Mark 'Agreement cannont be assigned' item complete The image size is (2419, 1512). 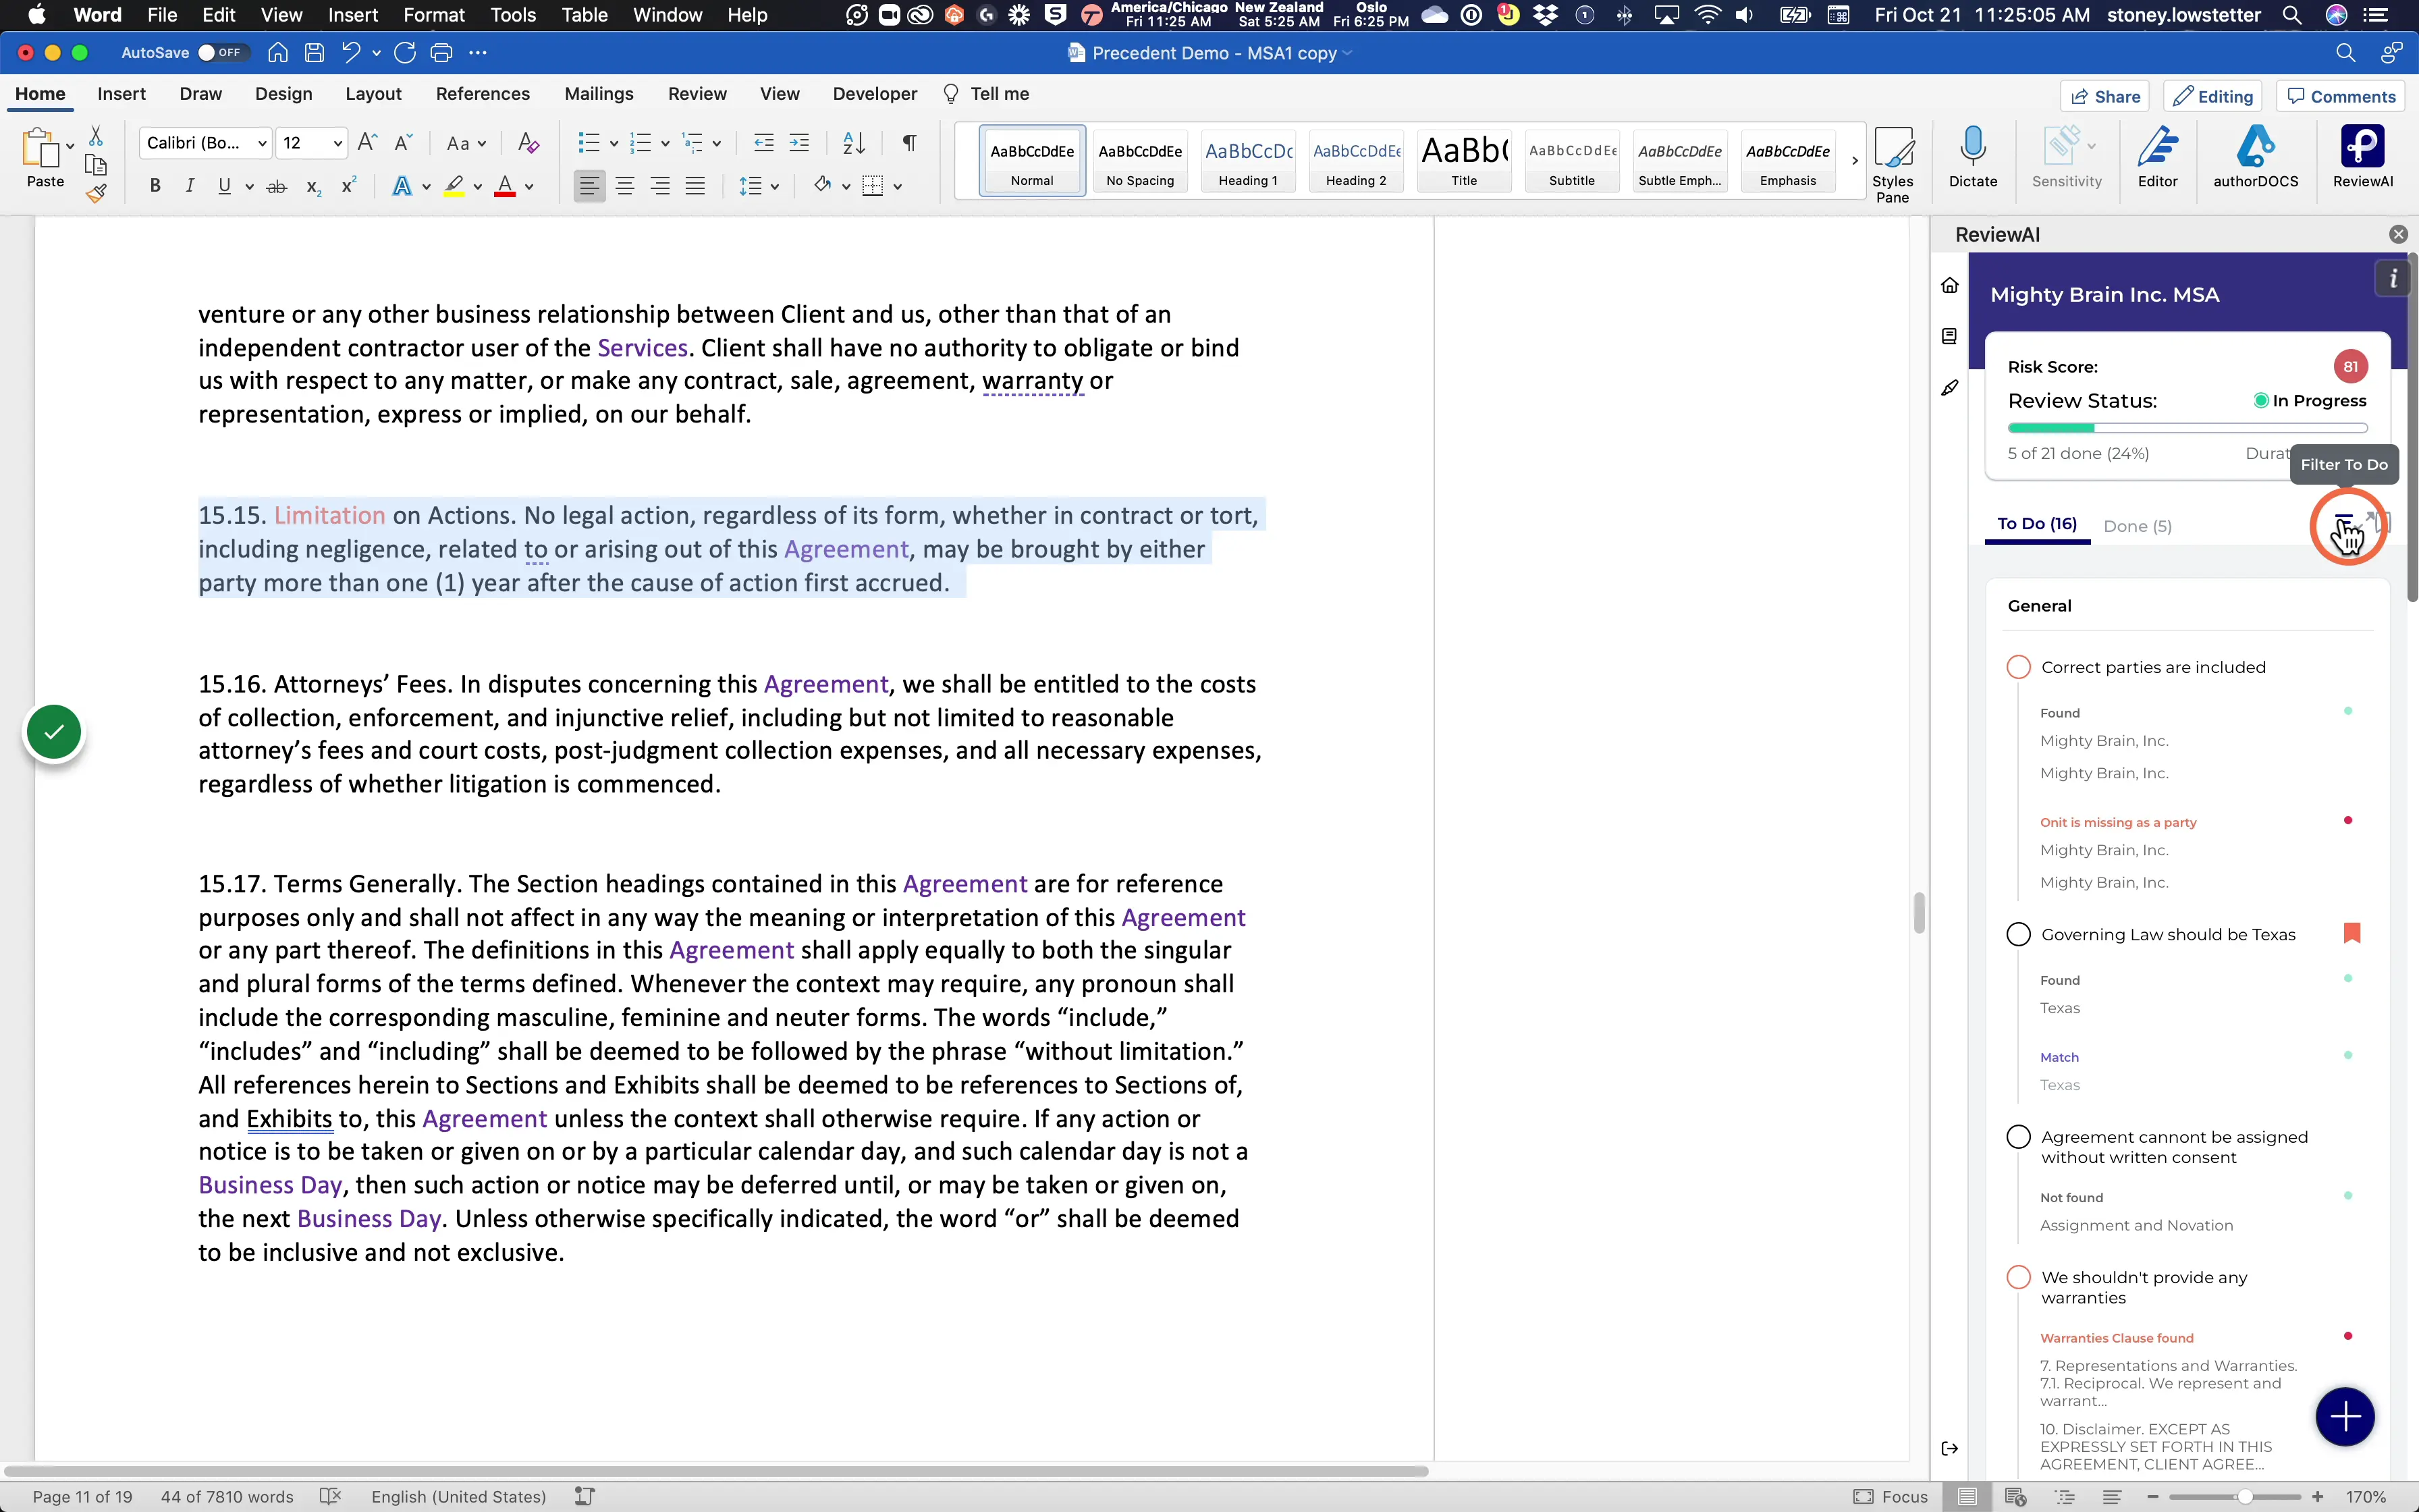(2018, 1137)
